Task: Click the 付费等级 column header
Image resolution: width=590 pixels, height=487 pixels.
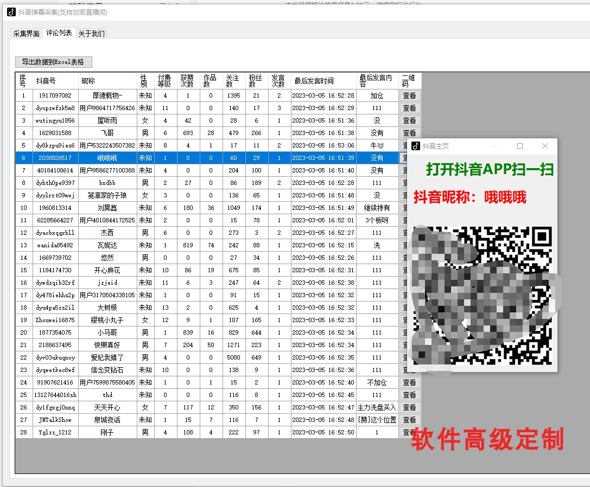Action: coord(166,81)
